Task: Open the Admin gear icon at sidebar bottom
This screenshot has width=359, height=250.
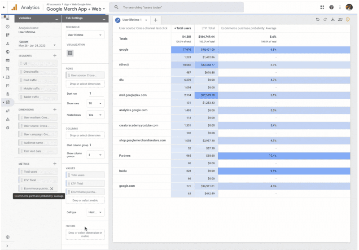Action: 8,237
